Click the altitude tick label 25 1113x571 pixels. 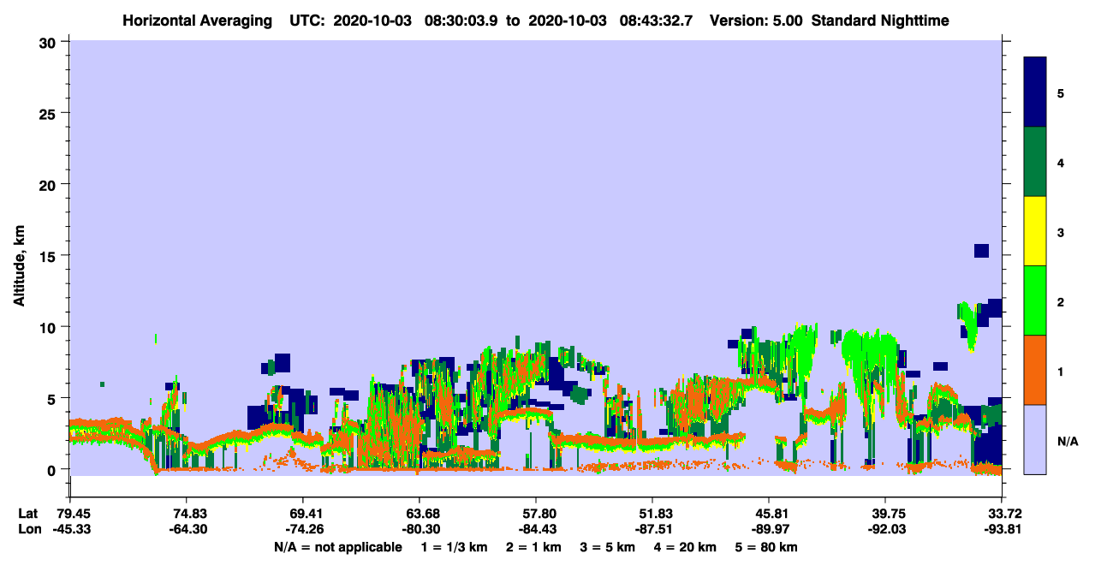click(50, 113)
